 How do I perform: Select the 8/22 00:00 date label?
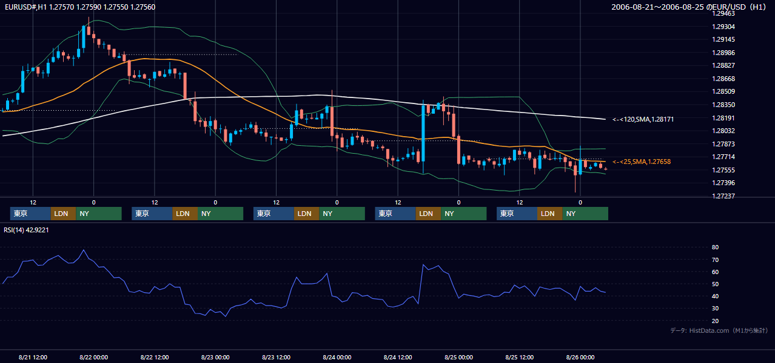pos(94,357)
